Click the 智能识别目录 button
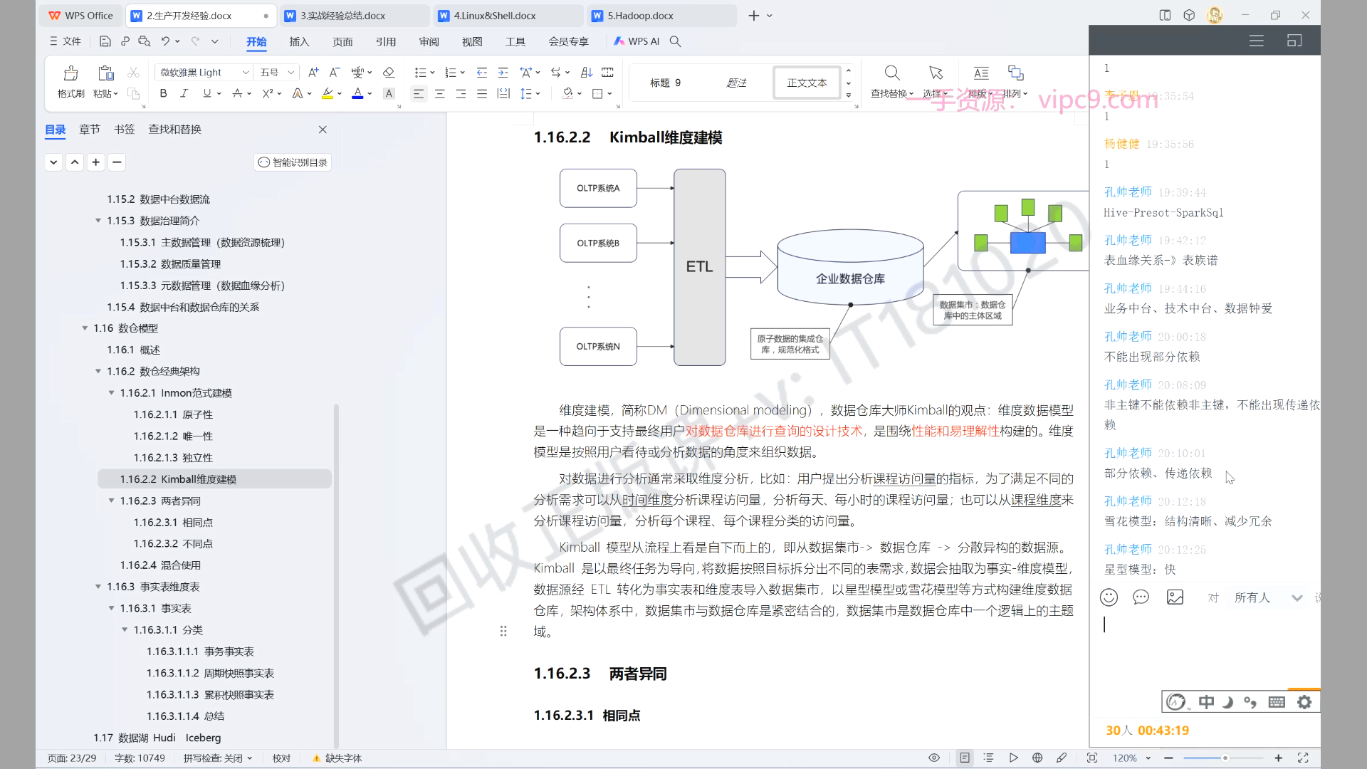 (293, 162)
